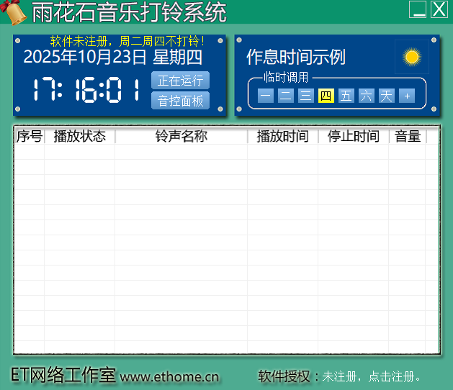Click the yellow sun icon
Viewport: 453px width, 390px height.
[x=412, y=57]
